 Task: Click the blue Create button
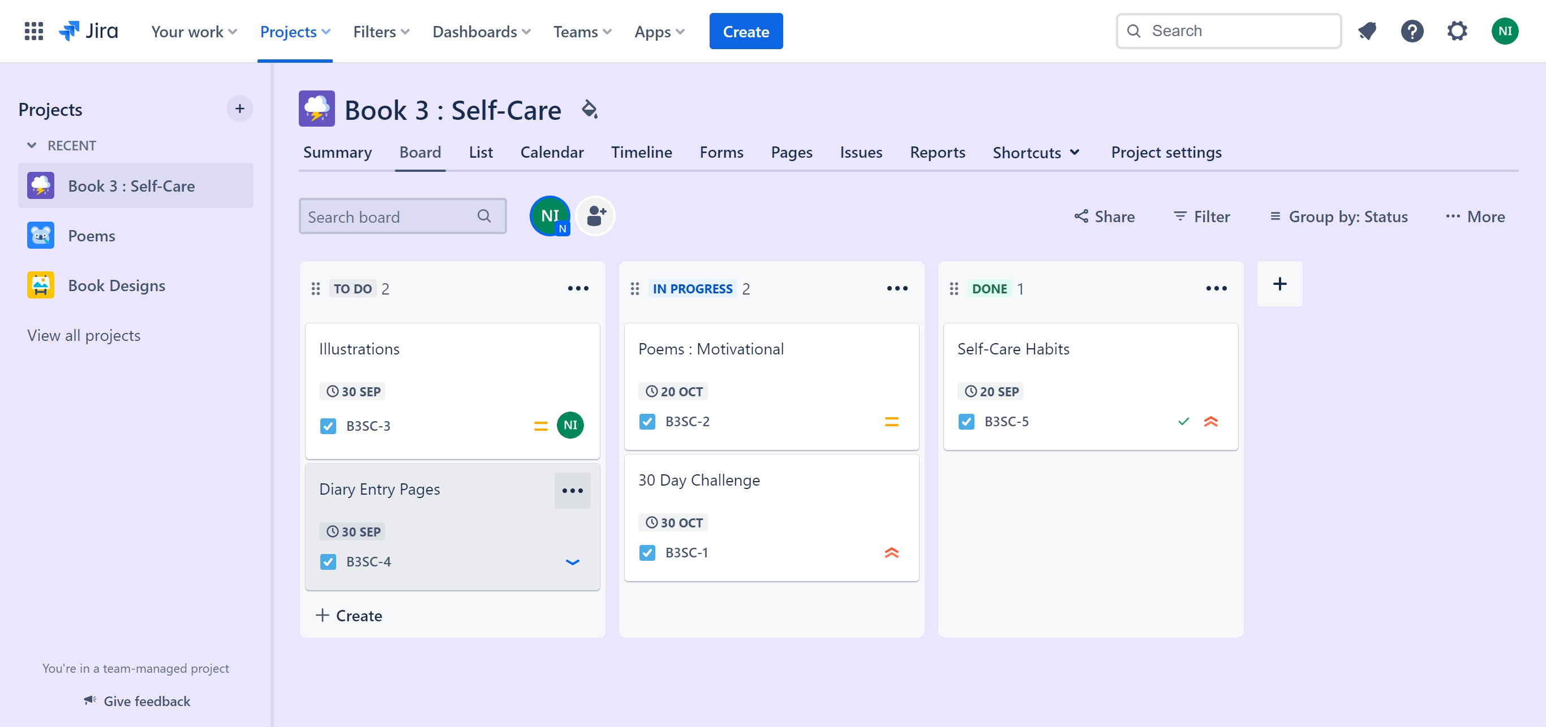point(745,31)
